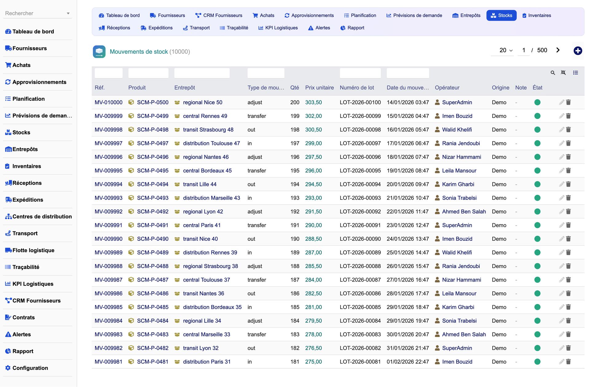598x387 pixels.
Task: Click the Réf. filter input field
Action: [x=108, y=73]
